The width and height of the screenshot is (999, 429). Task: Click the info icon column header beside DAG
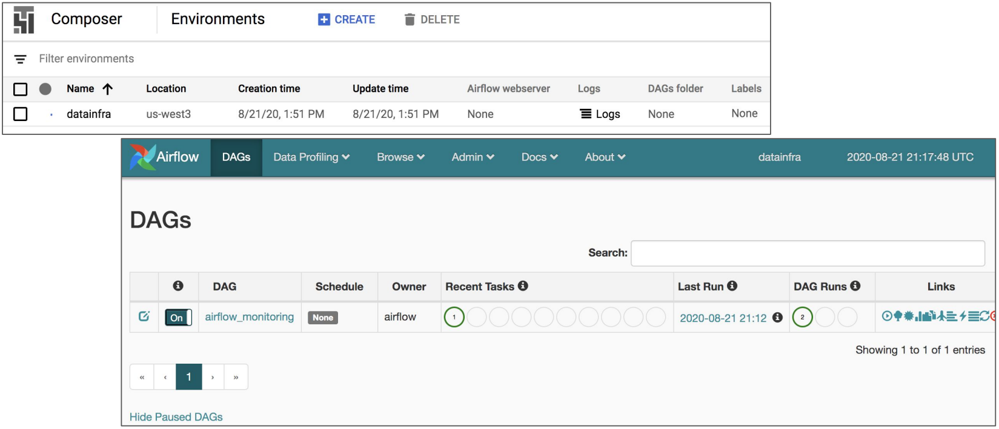pos(178,286)
